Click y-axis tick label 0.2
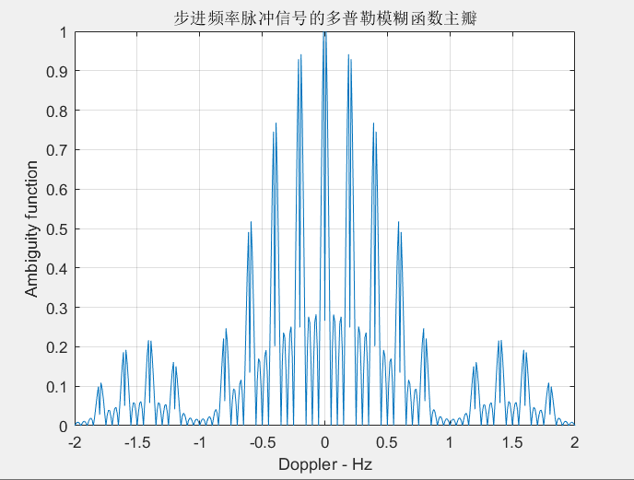 57,347
